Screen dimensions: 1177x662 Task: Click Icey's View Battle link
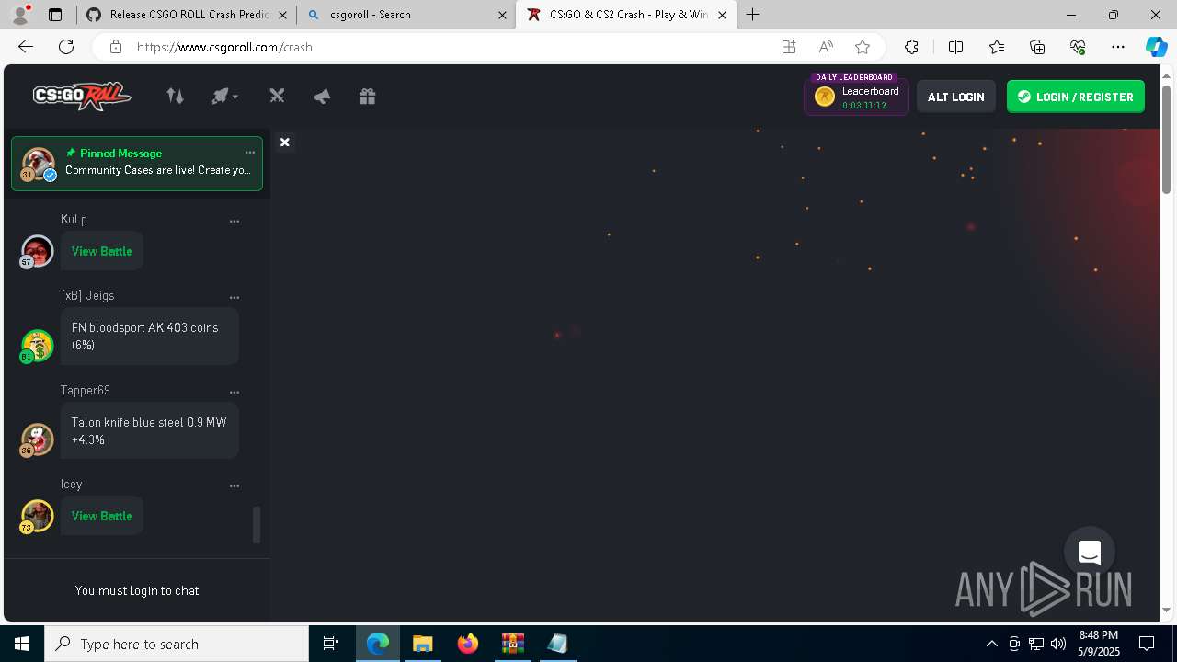pos(102,516)
